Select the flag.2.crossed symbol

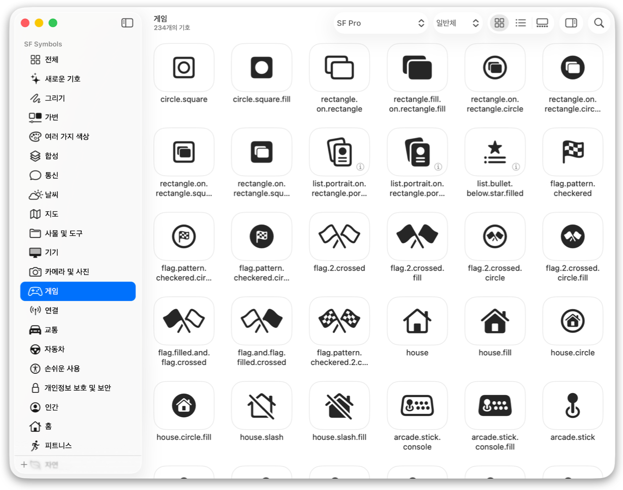pyautogui.click(x=339, y=237)
